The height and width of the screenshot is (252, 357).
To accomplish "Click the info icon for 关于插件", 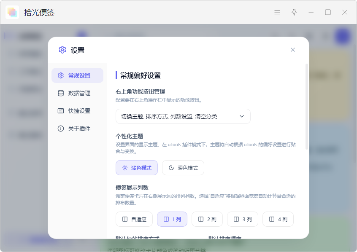I will coord(61,129).
